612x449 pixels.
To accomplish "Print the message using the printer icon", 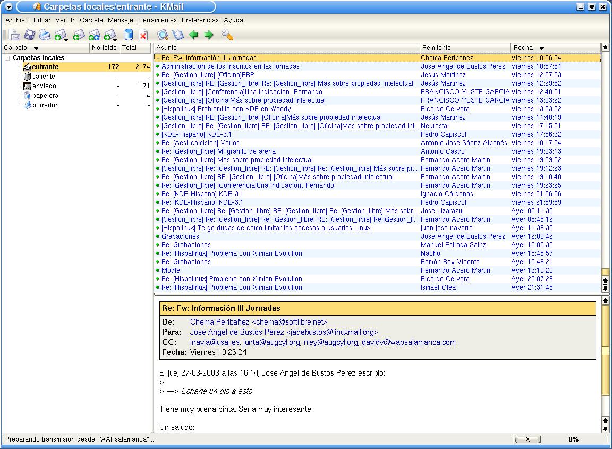I will 45,35.
